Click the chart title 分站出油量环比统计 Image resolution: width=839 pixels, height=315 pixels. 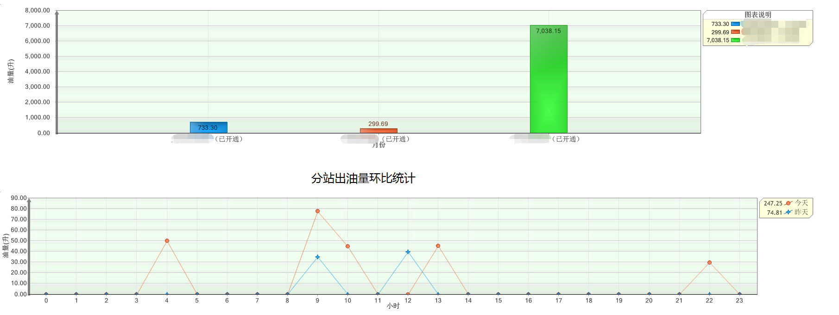point(363,178)
